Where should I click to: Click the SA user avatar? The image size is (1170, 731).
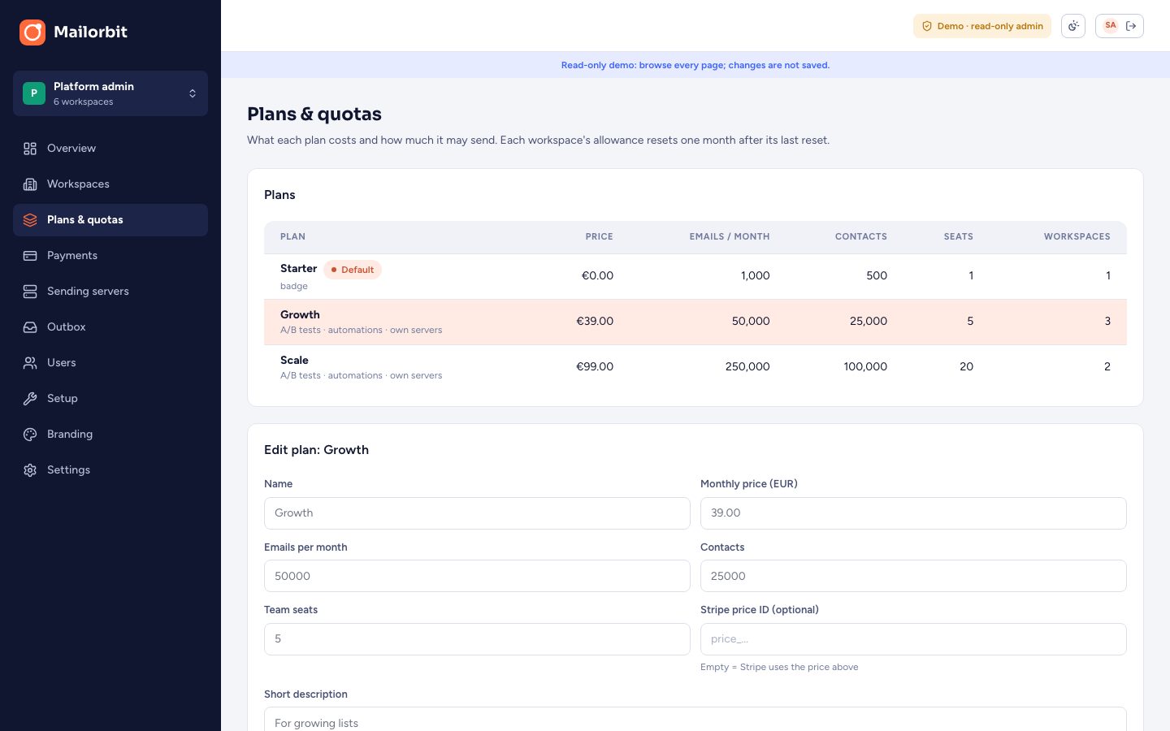point(1111,25)
